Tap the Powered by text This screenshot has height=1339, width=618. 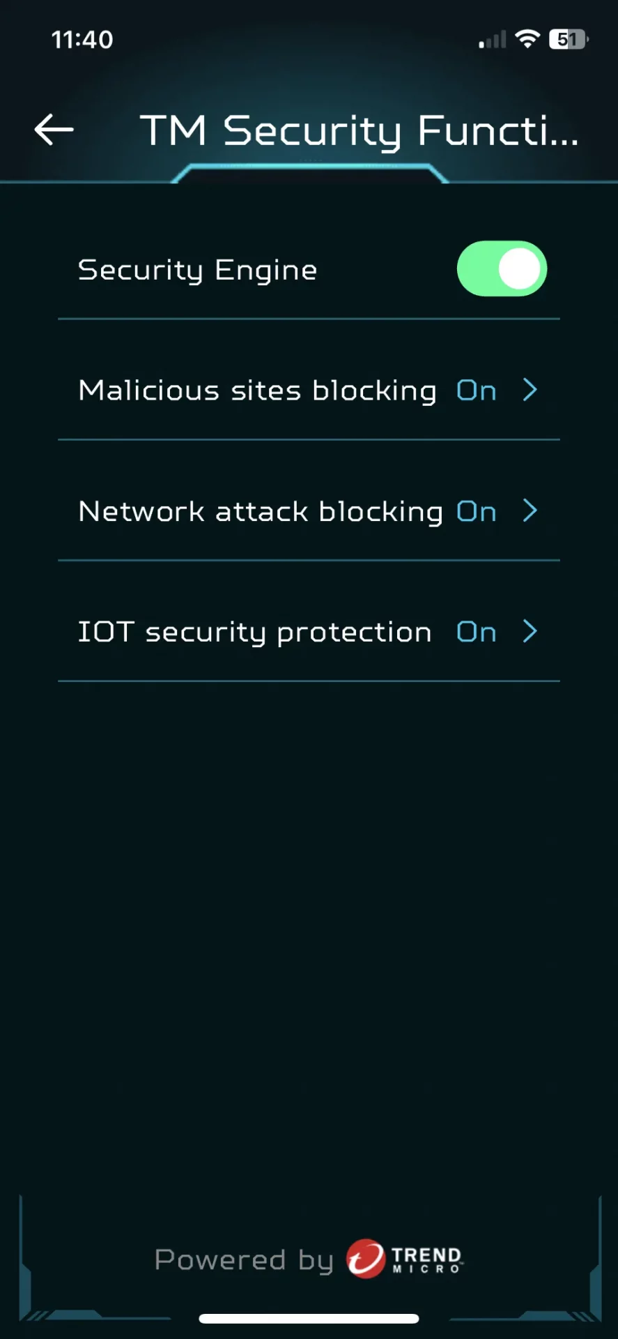(x=243, y=1260)
